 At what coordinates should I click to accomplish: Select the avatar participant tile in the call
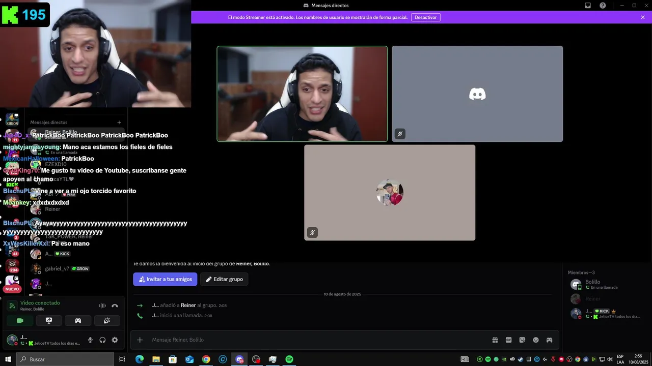pos(390,193)
